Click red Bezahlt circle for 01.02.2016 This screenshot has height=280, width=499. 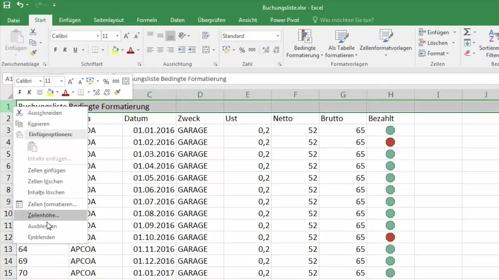390,142
